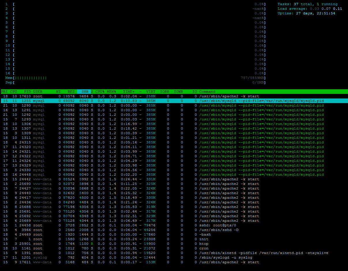Select the apache2 row with PID 24417
Screen dimensions: 348x271
[174, 198]
